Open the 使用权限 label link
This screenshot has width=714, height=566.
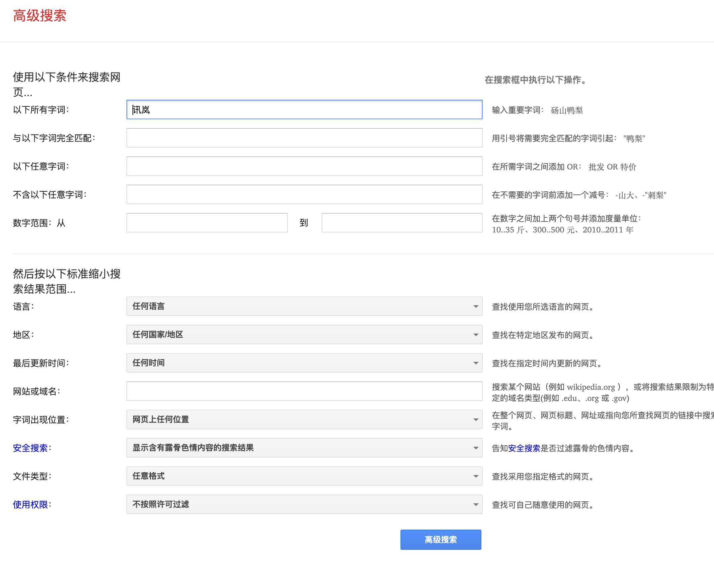[x=30, y=504]
